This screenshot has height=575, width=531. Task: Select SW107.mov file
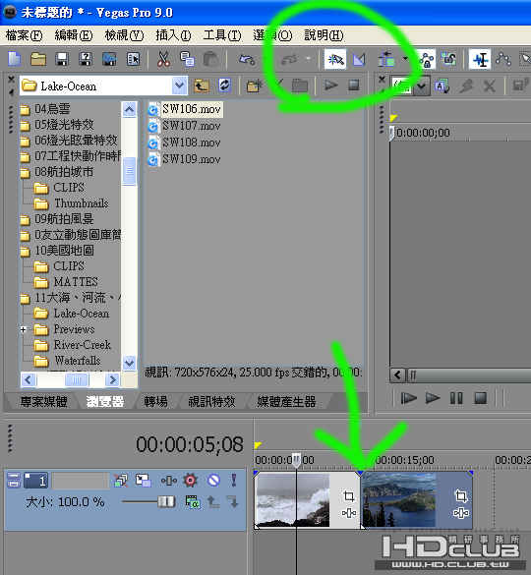[x=185, y=126]
